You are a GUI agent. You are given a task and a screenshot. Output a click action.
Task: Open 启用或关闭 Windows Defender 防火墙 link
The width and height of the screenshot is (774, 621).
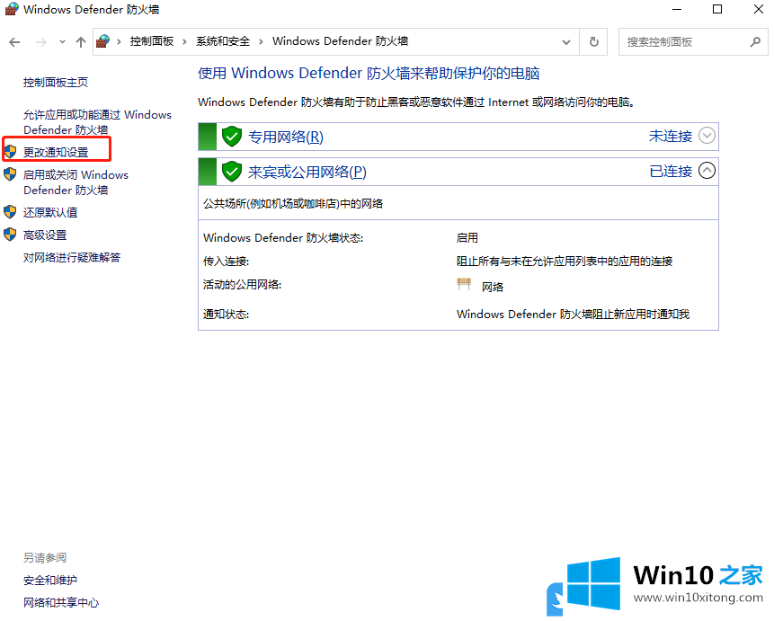pos(76,182)
